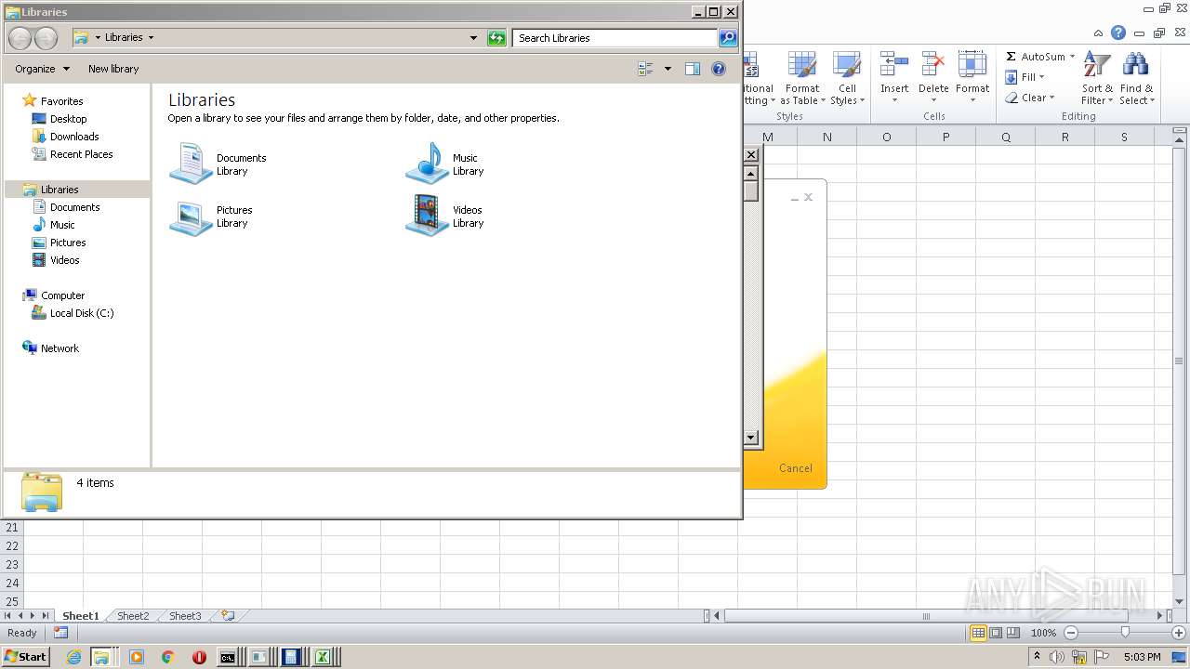Screen dimensions: 1190x669
Task: Open the Music Library in the main pane
Action: tap(444, 164)
